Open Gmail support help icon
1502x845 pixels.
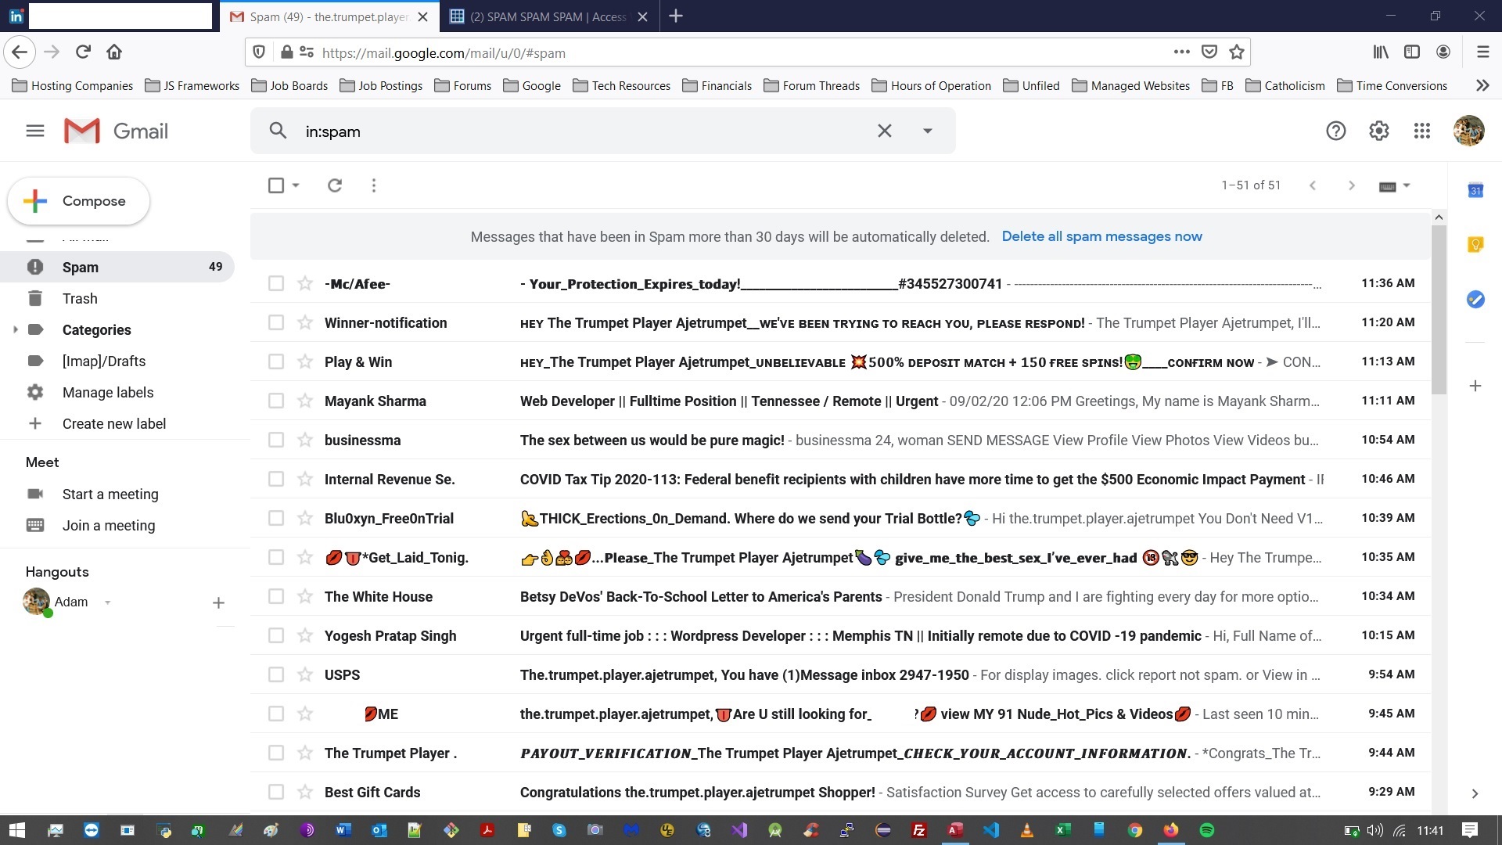pyautogui.click(x=1335, y=131)
